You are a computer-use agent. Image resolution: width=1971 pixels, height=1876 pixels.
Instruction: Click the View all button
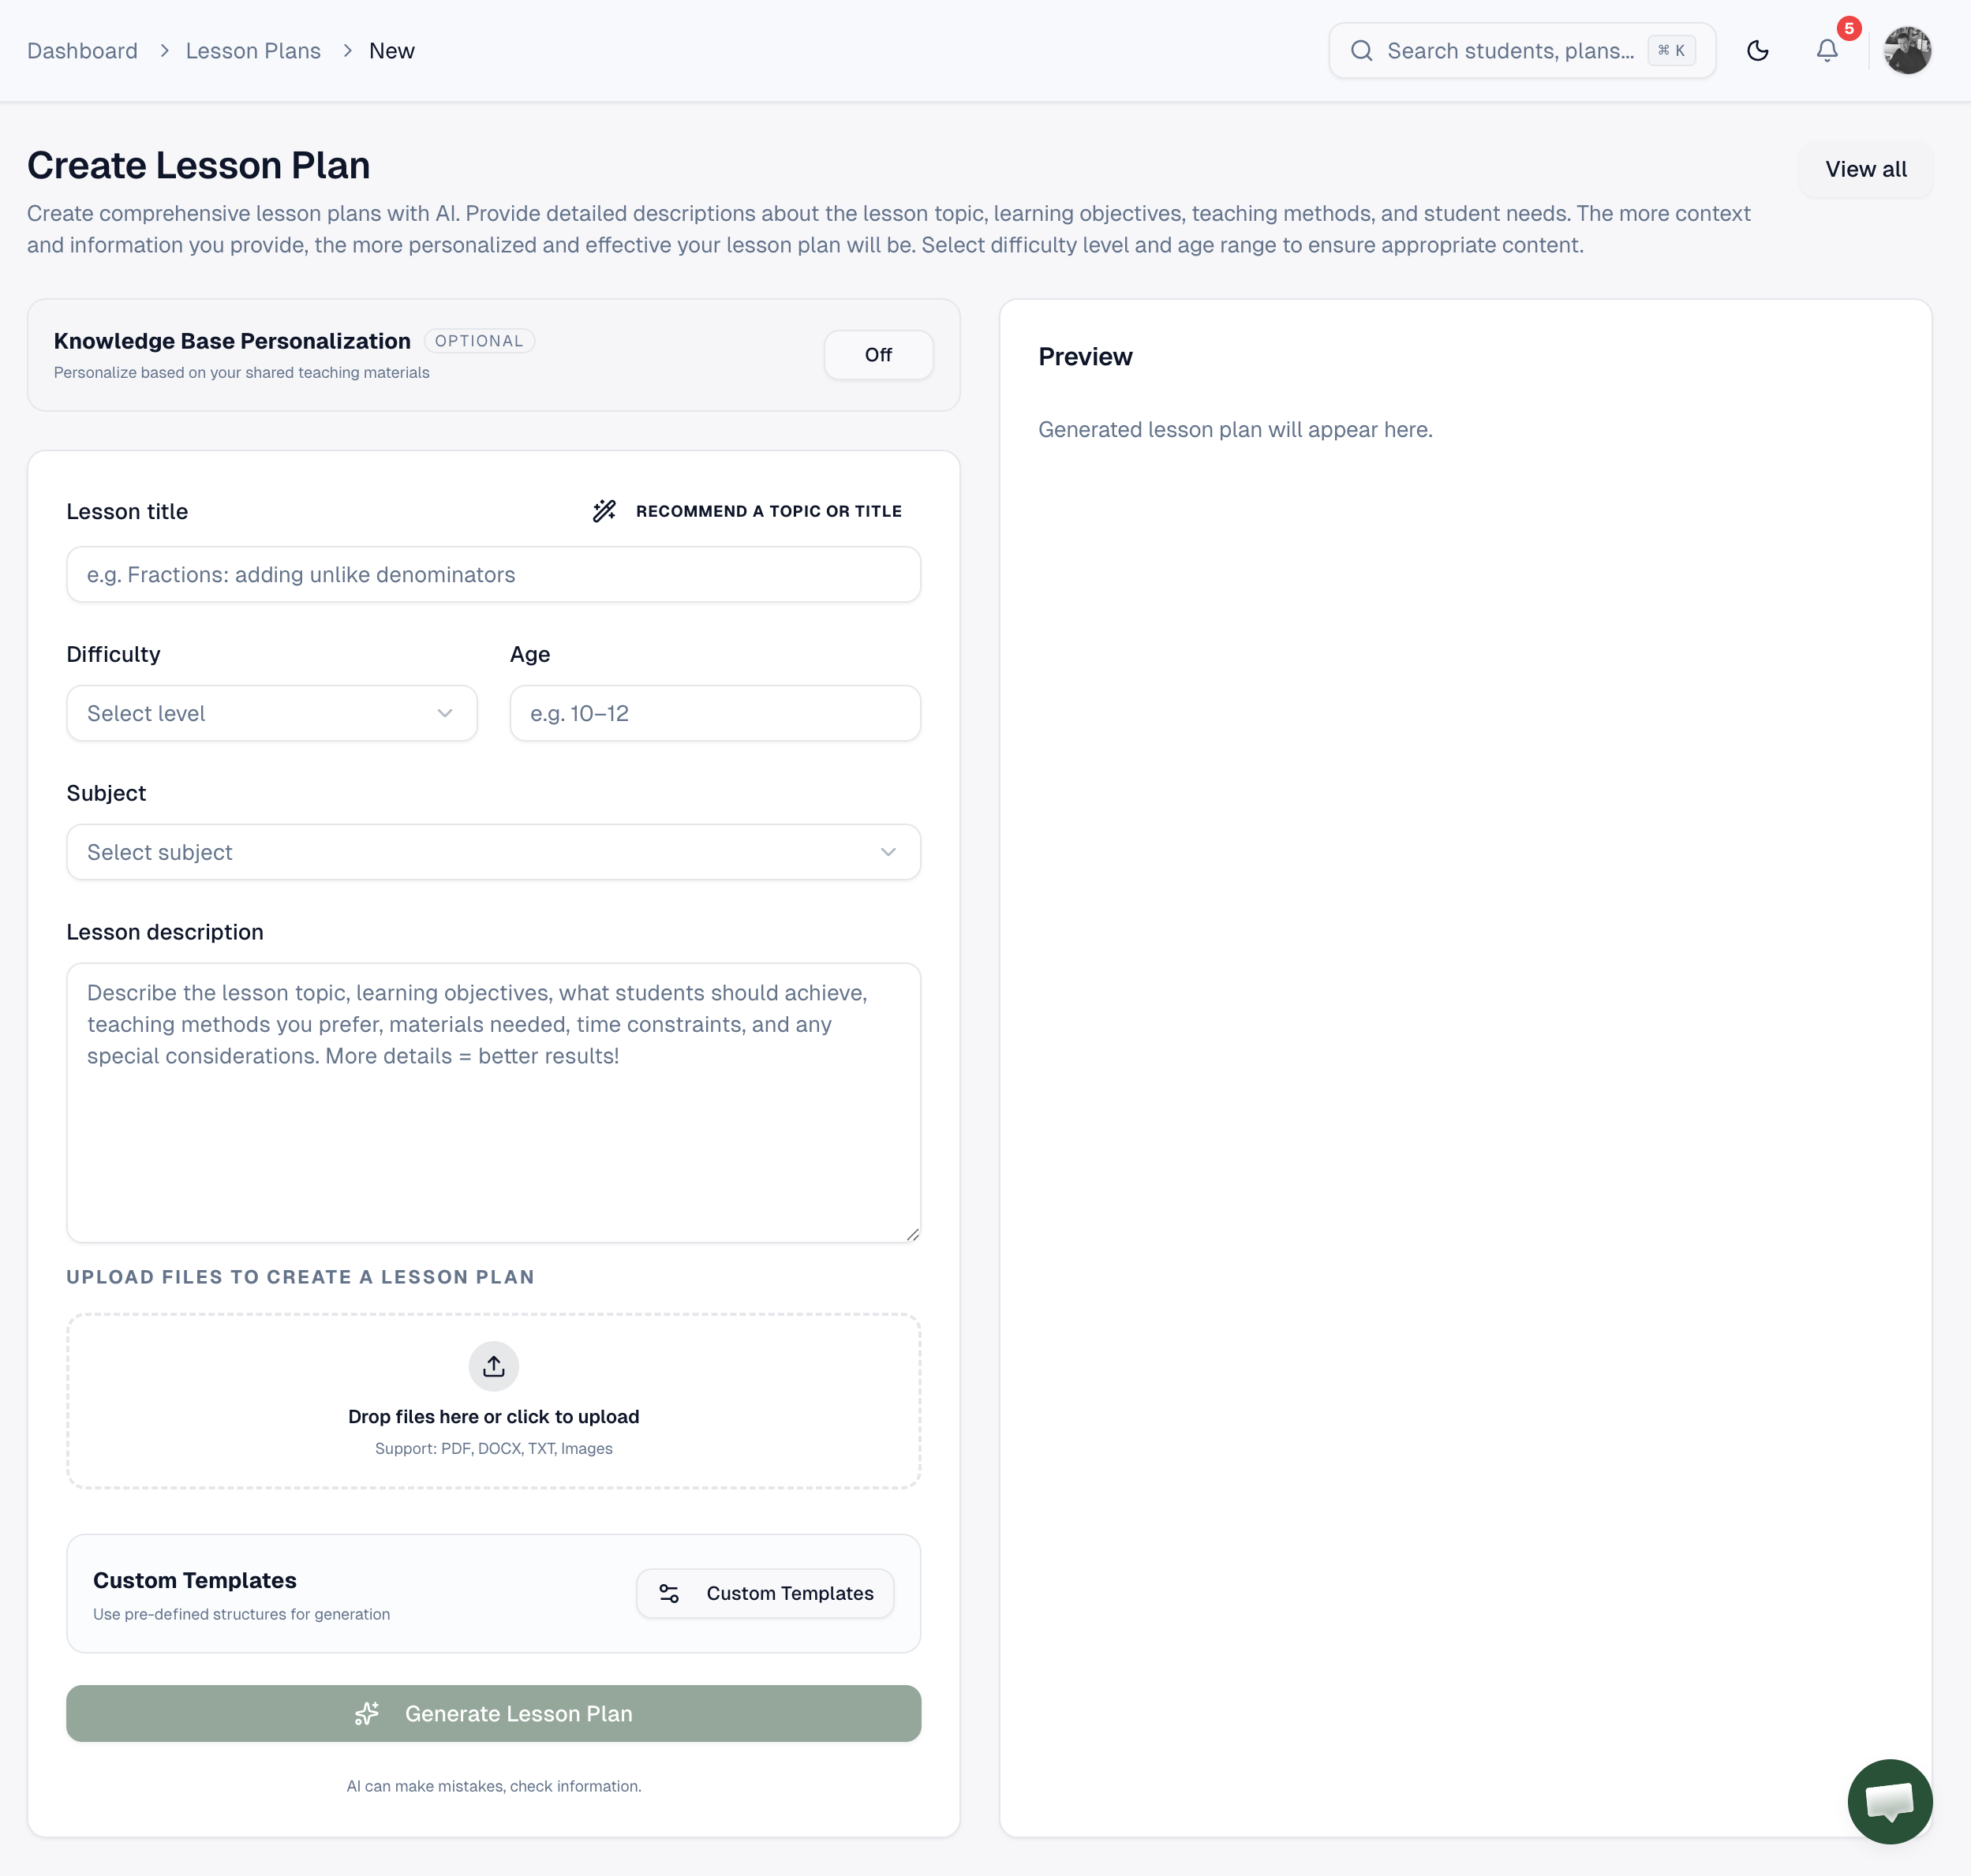[1865, 169]
